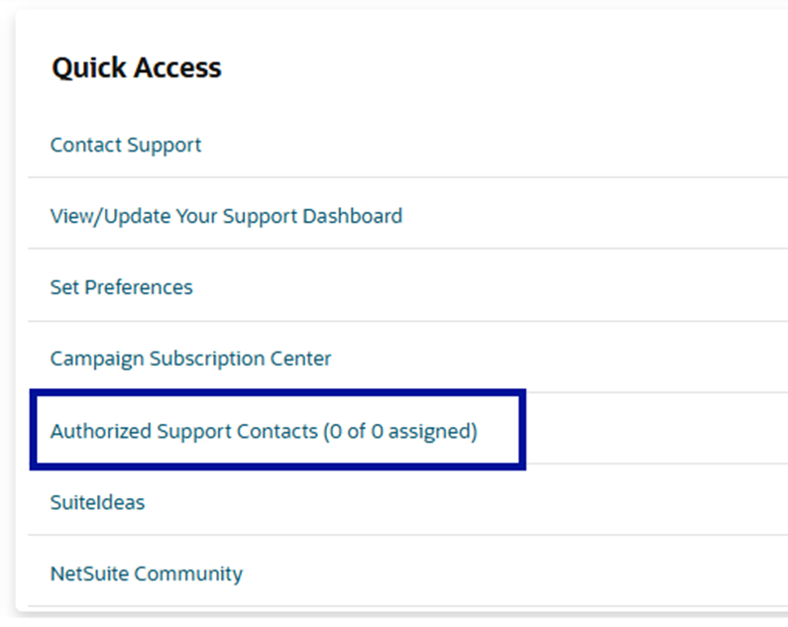
Task: Select the word "Dashboard" in the support link
Action: pyautogui.click(x=354, y=216)
